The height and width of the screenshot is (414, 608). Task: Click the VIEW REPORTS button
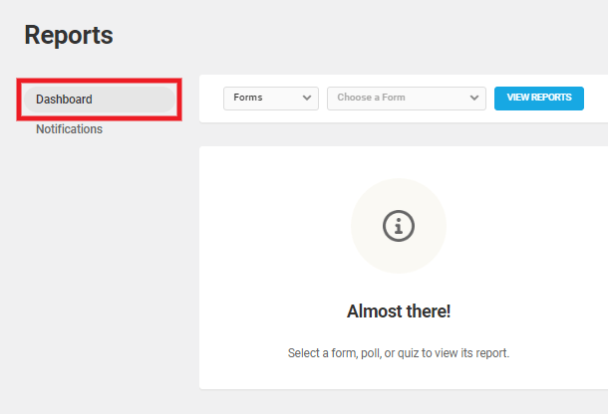click(x=539, y=99)
